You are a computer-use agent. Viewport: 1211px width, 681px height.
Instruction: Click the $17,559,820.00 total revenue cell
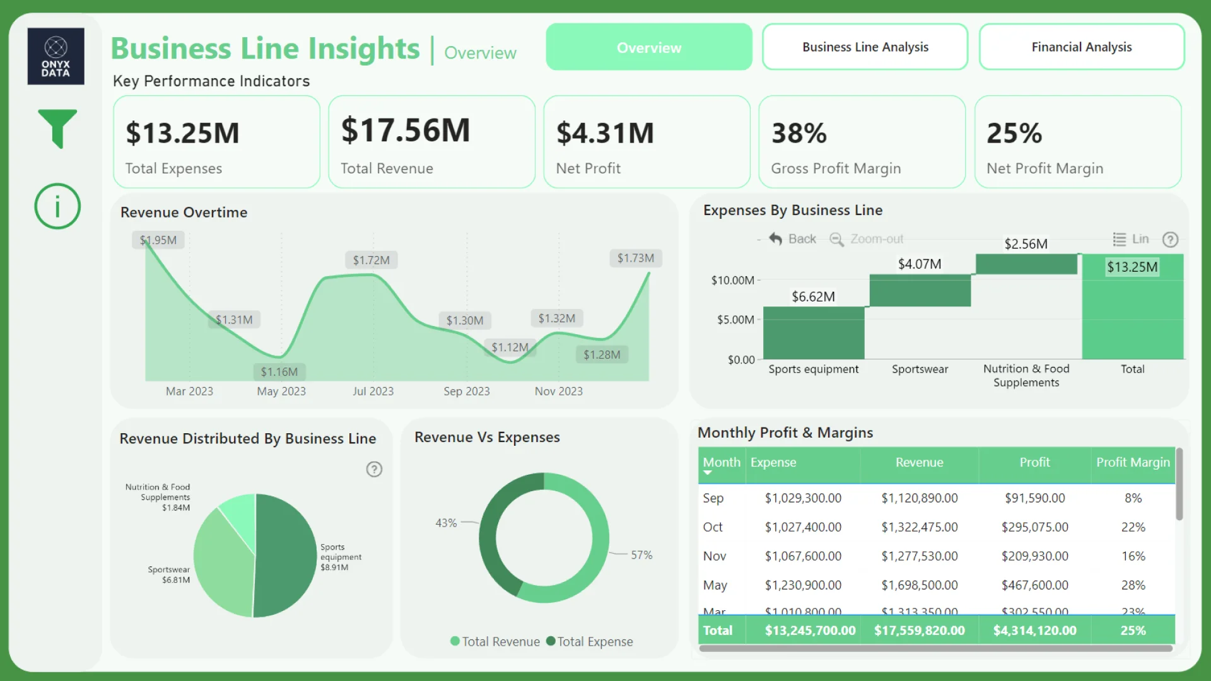coord(920,631)
